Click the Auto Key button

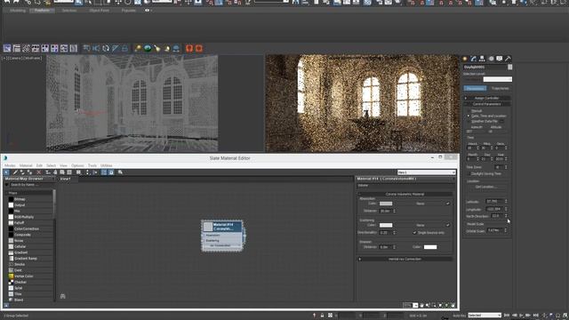[459, 316]
